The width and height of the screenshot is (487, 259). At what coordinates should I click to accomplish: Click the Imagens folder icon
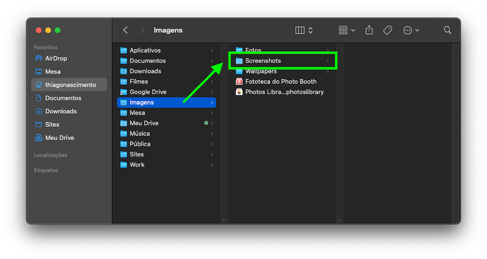(x=124, y=102)
